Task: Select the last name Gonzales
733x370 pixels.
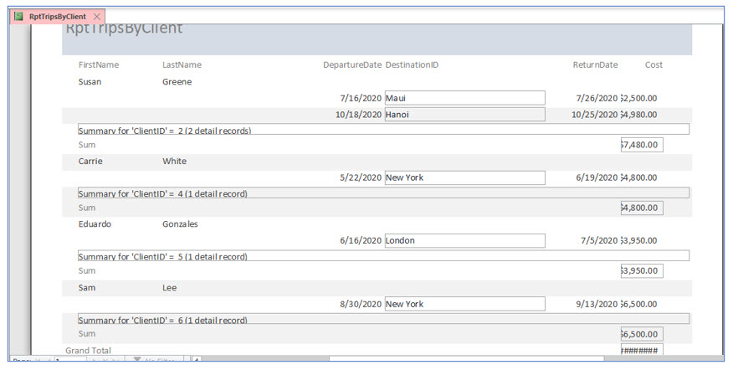Action: pos(180,224)
